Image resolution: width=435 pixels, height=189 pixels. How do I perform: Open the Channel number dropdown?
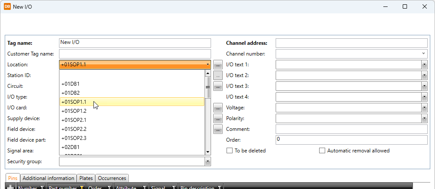click(x=424, y=54)
